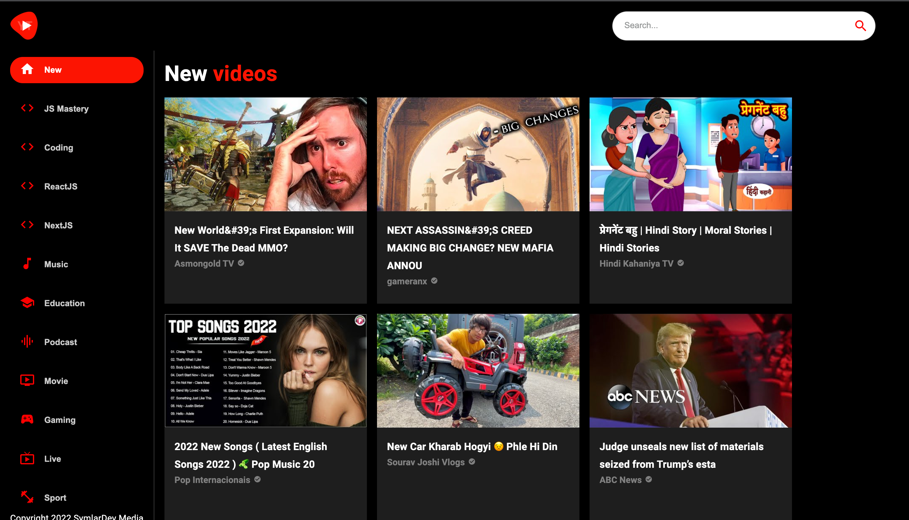Click the red magnifier search icon

tap(860, 26)
